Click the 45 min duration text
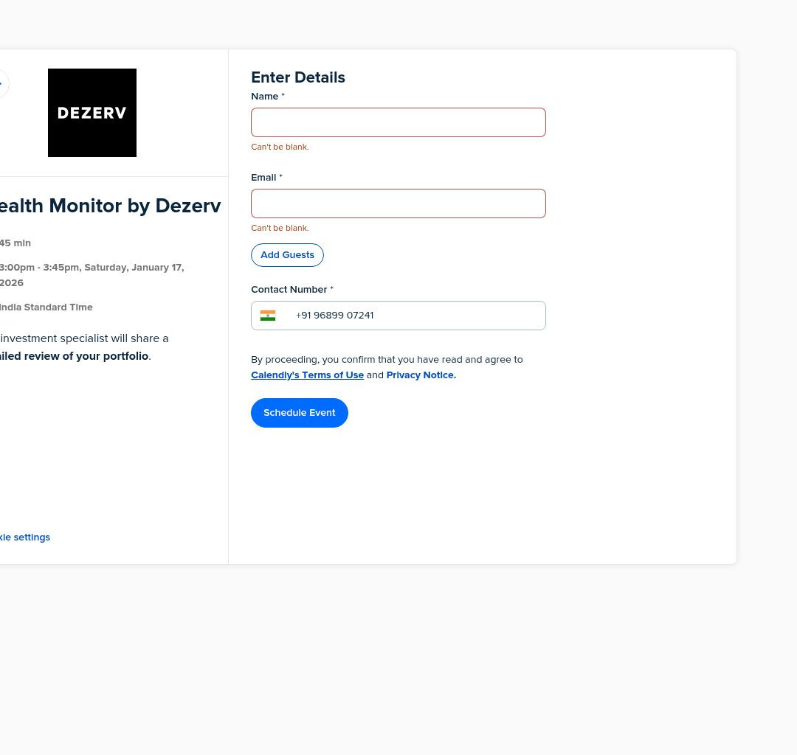The width and height of the screenshot is (797, 755). pyautogui.click(x=15, y=243)
